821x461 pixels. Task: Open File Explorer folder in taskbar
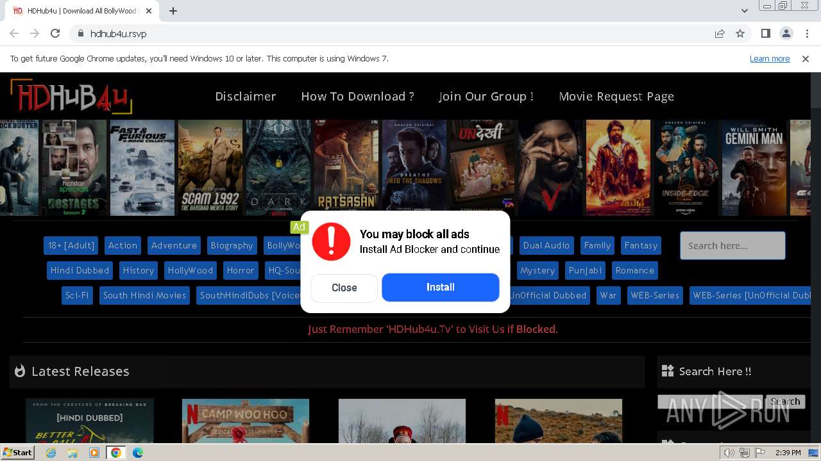tap(72, 453)
